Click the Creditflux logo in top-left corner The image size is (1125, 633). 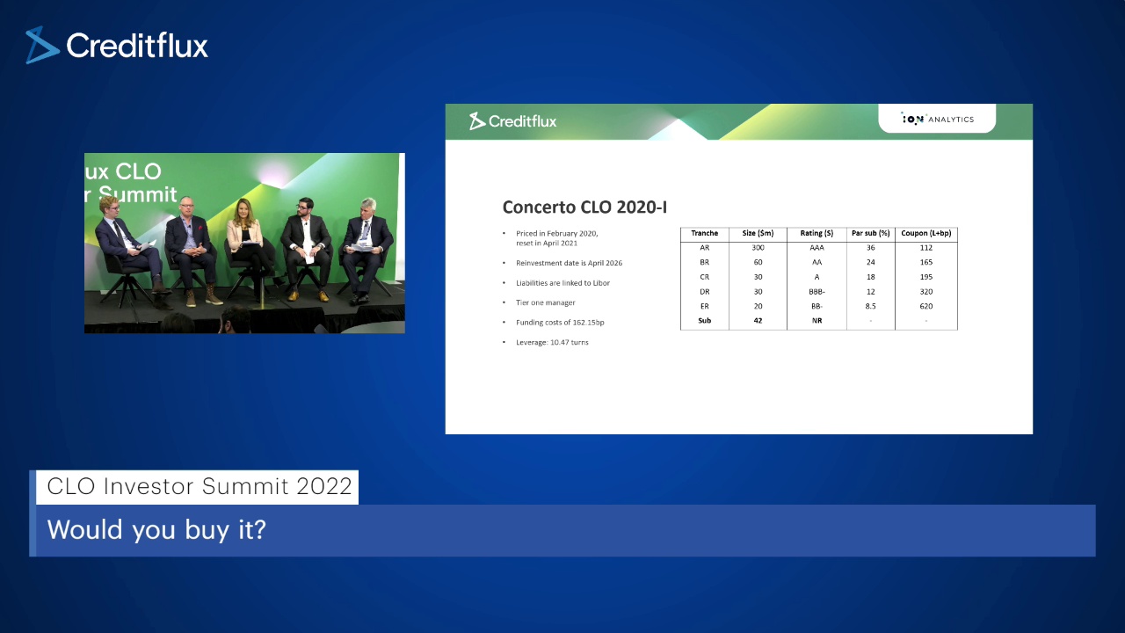coord(117,45)
